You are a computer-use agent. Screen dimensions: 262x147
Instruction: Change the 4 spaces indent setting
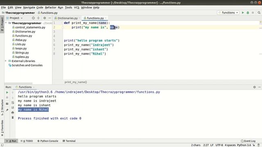230,145
